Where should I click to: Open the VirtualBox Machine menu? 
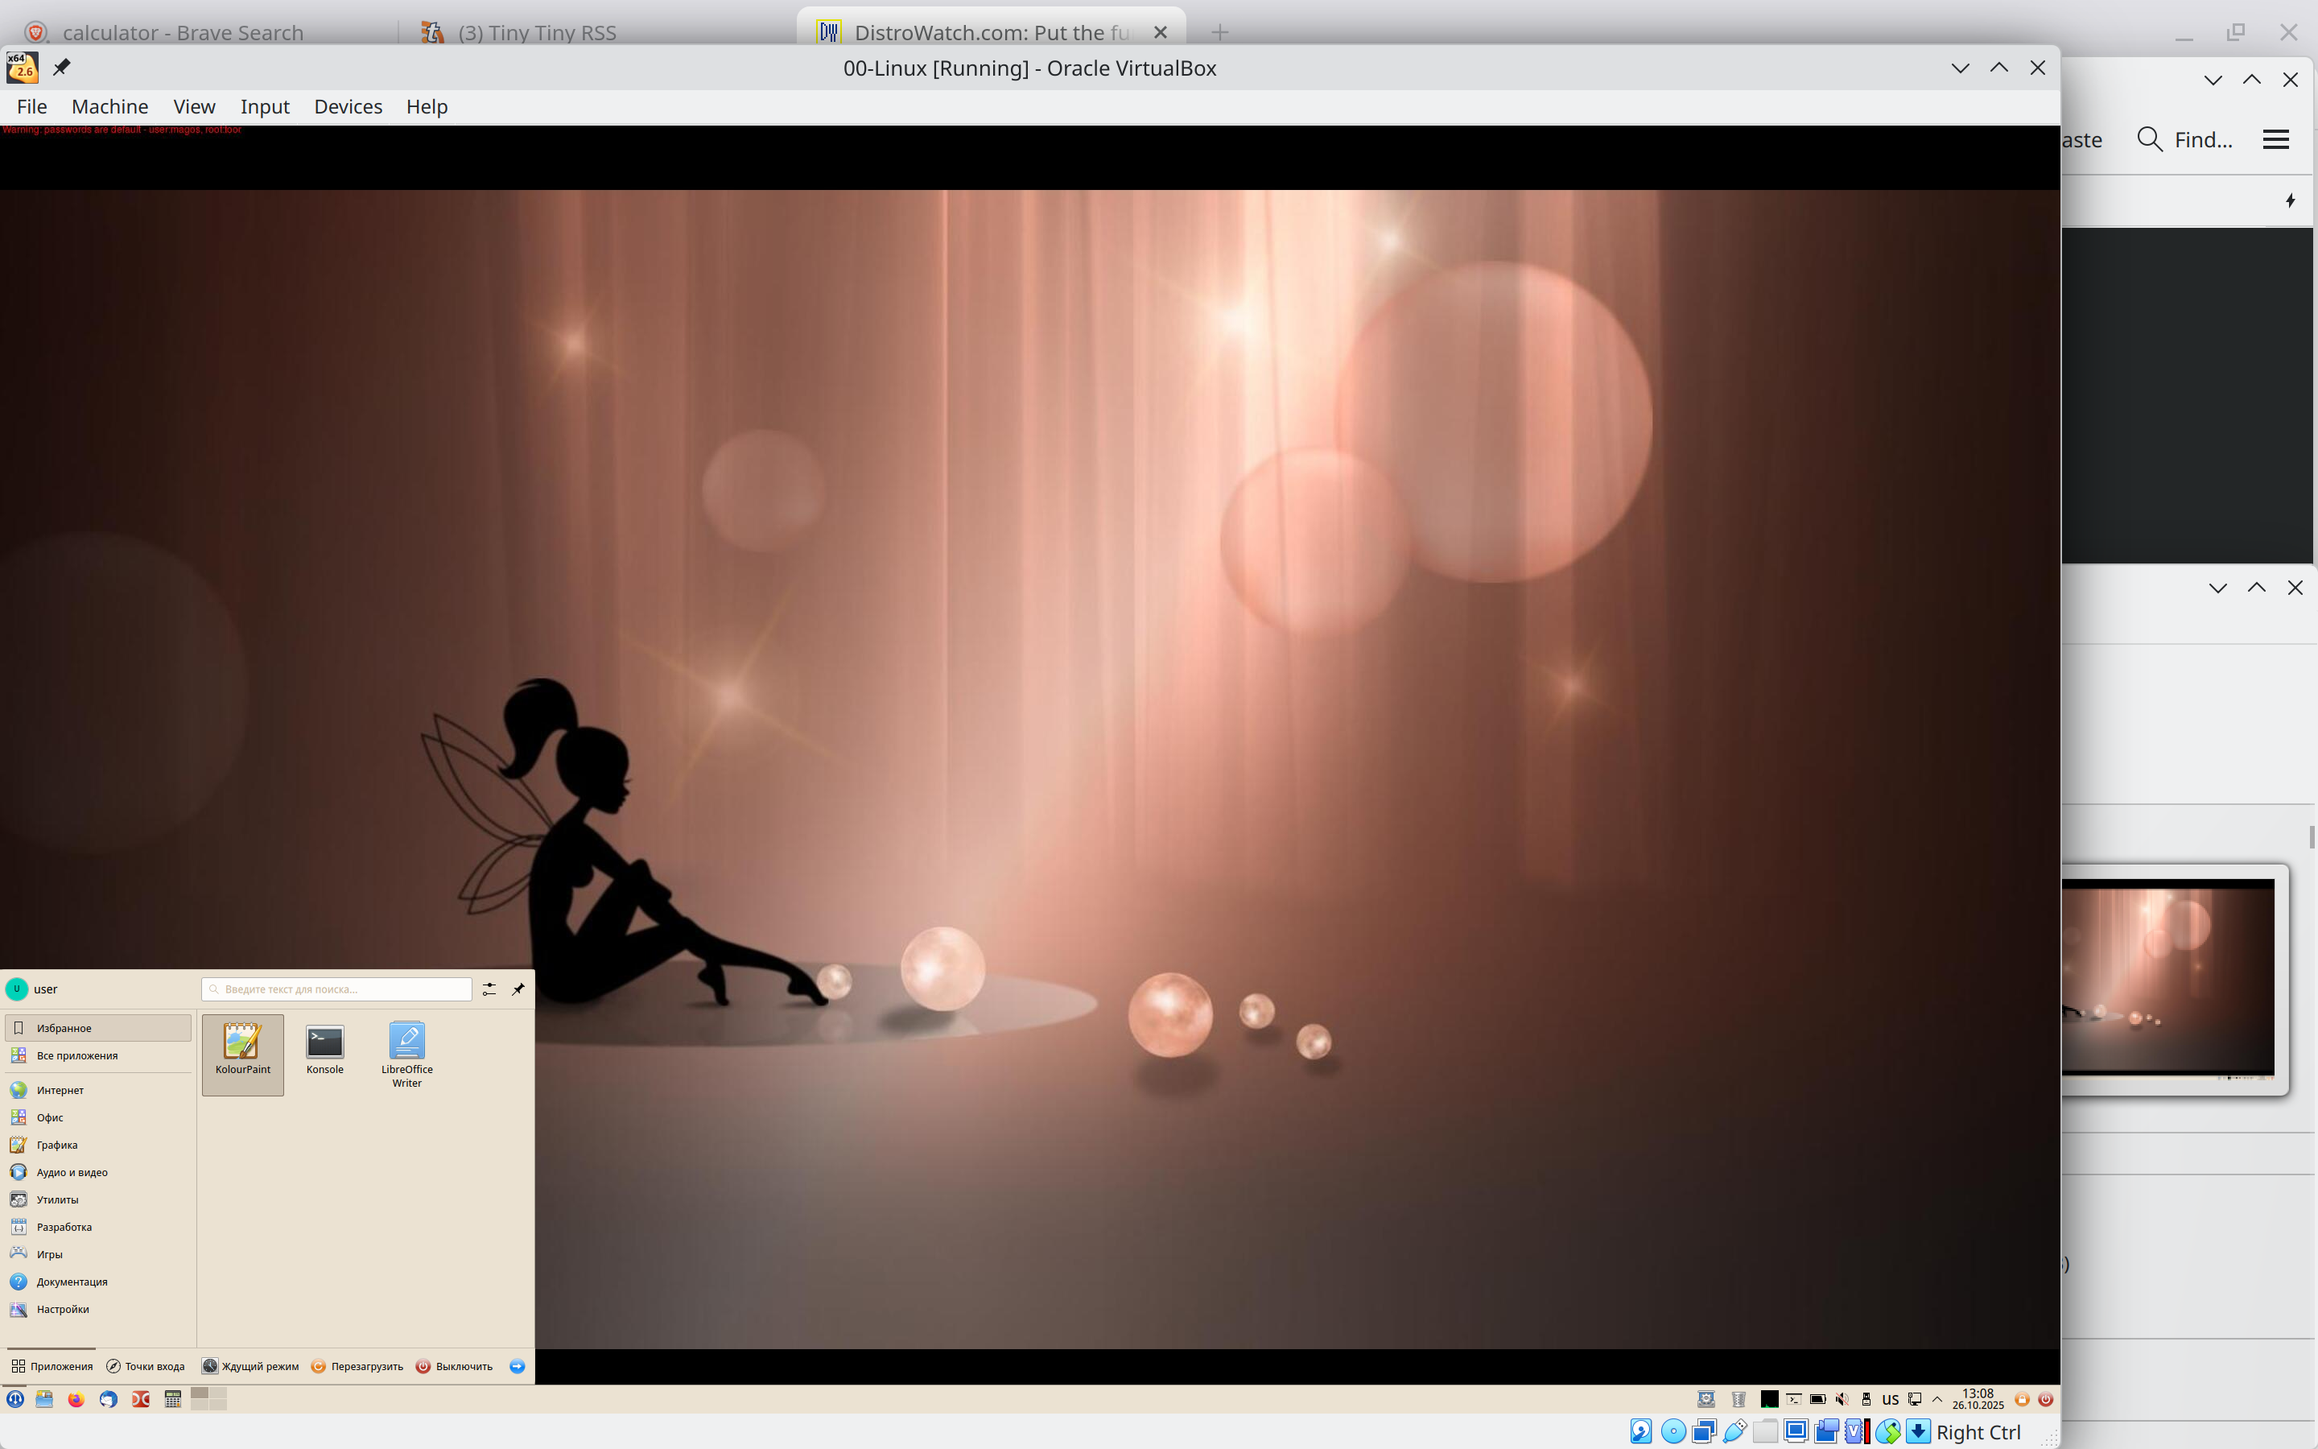pos(109,106)
